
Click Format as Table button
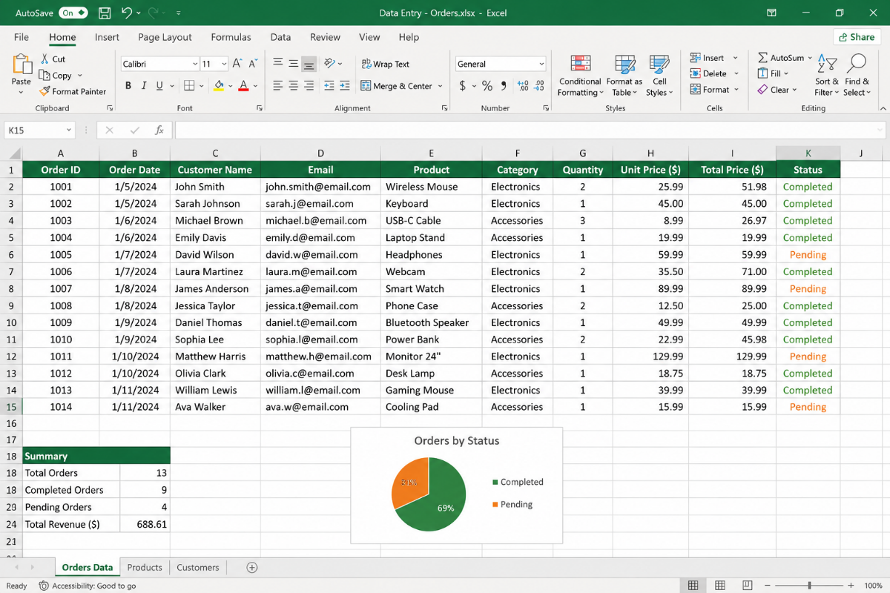[x=624, y=75]
